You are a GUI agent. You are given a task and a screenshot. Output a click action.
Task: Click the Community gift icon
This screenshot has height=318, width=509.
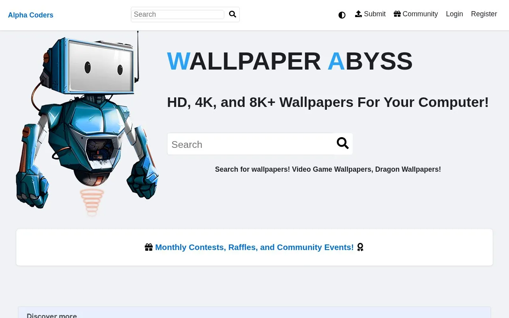(x=397, y=14)
